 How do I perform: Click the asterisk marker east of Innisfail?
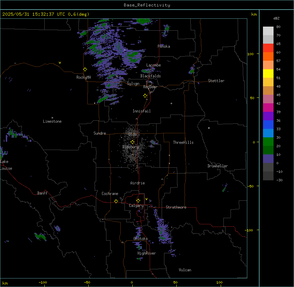coord(171,103)
